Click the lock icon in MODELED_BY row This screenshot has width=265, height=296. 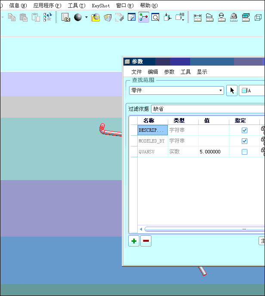263,141
